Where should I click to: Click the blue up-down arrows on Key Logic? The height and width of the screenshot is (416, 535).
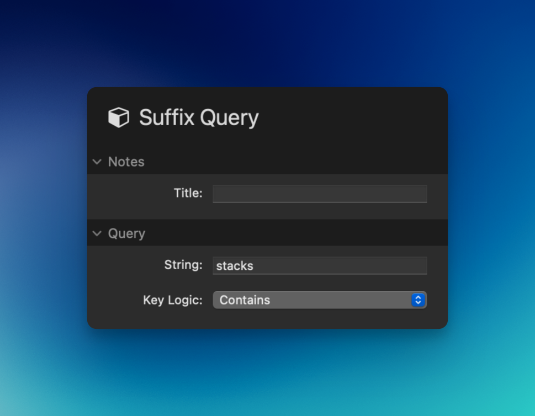point(418,300)
